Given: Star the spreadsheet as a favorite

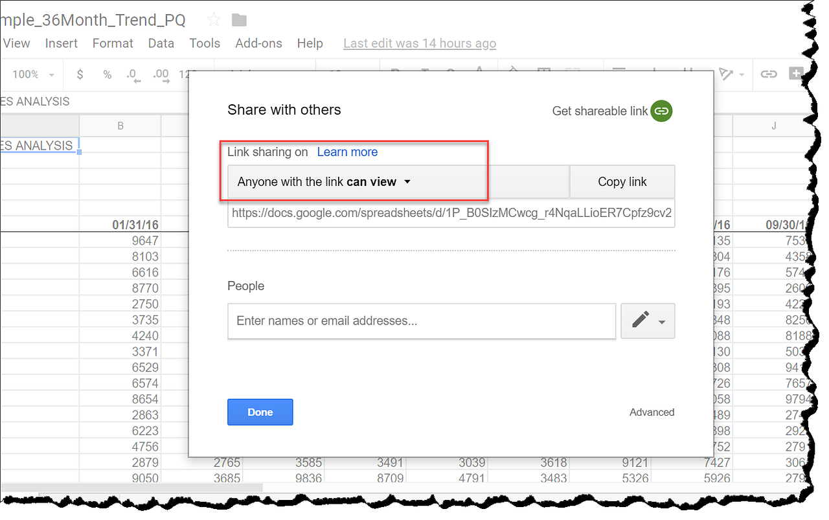Looking at the screenshot, I should pyautogui.click(x=213, y=19).
